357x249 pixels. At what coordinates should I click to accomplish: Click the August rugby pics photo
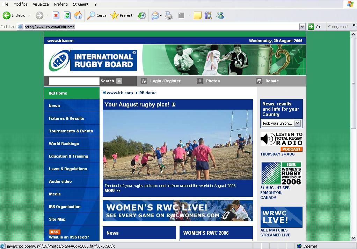pos(178,145)
